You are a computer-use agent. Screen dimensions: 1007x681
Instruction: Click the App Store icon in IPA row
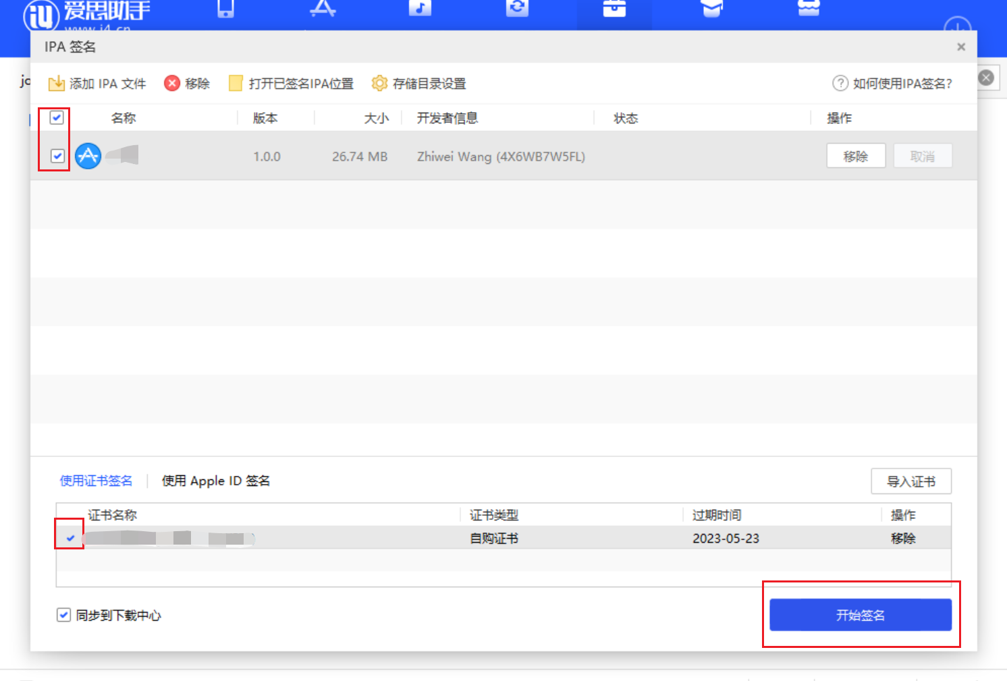[88, 156]
